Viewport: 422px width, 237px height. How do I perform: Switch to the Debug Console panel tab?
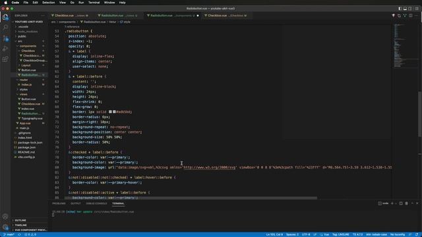pyautogui.click(x=96, y=203)
